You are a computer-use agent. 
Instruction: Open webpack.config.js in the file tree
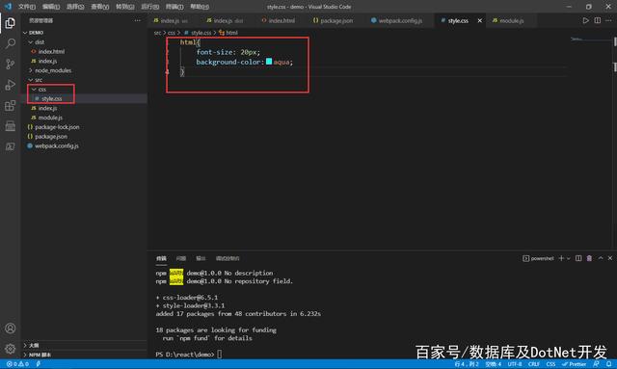(x=57, y=145)
